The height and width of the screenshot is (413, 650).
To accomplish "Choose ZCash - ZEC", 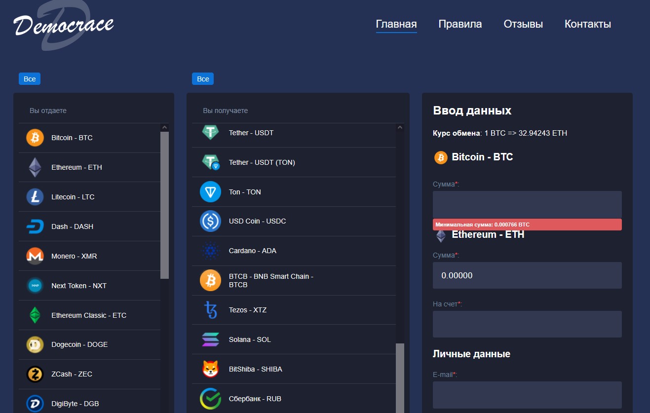I will tap(89, 374).
